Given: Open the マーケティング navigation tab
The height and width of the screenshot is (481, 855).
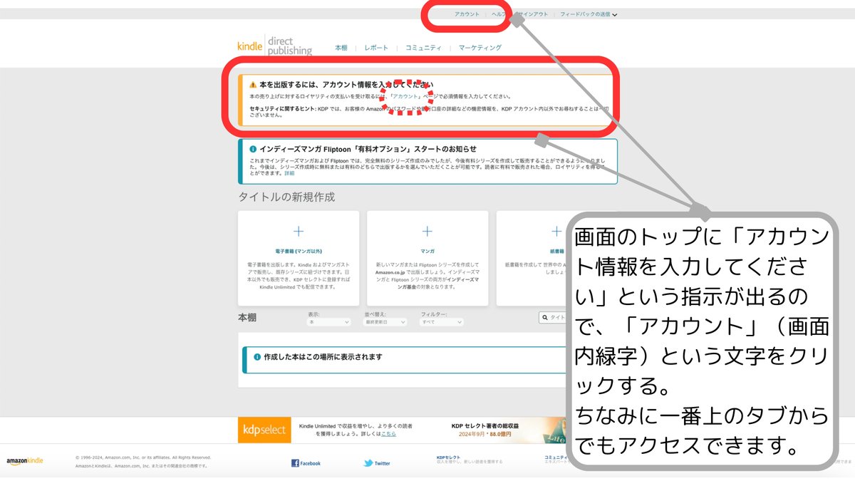Looking at the screenshot, I should 480,48.
